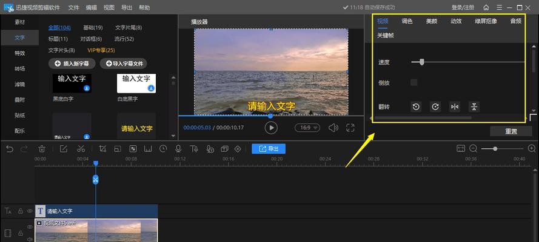Flip video vertically icon
539x242 pixels.
coord(474,107)
